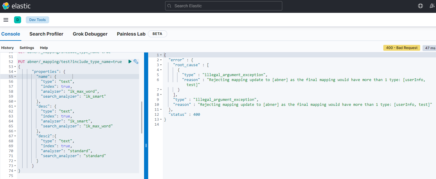Screen dimensions: 436x179
Task: Open the wrench request options menu
Action: click(x=136, y=62)
